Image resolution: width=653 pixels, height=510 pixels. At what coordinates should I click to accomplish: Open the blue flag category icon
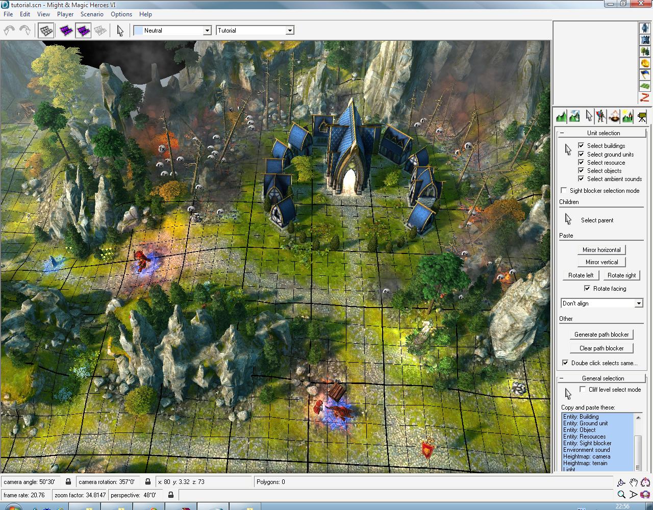click(x=645, y=75)
